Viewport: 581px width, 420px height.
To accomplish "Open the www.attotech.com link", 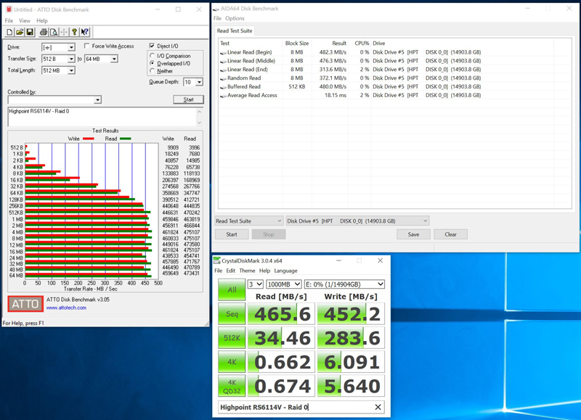I will click(x=66, y=308).
